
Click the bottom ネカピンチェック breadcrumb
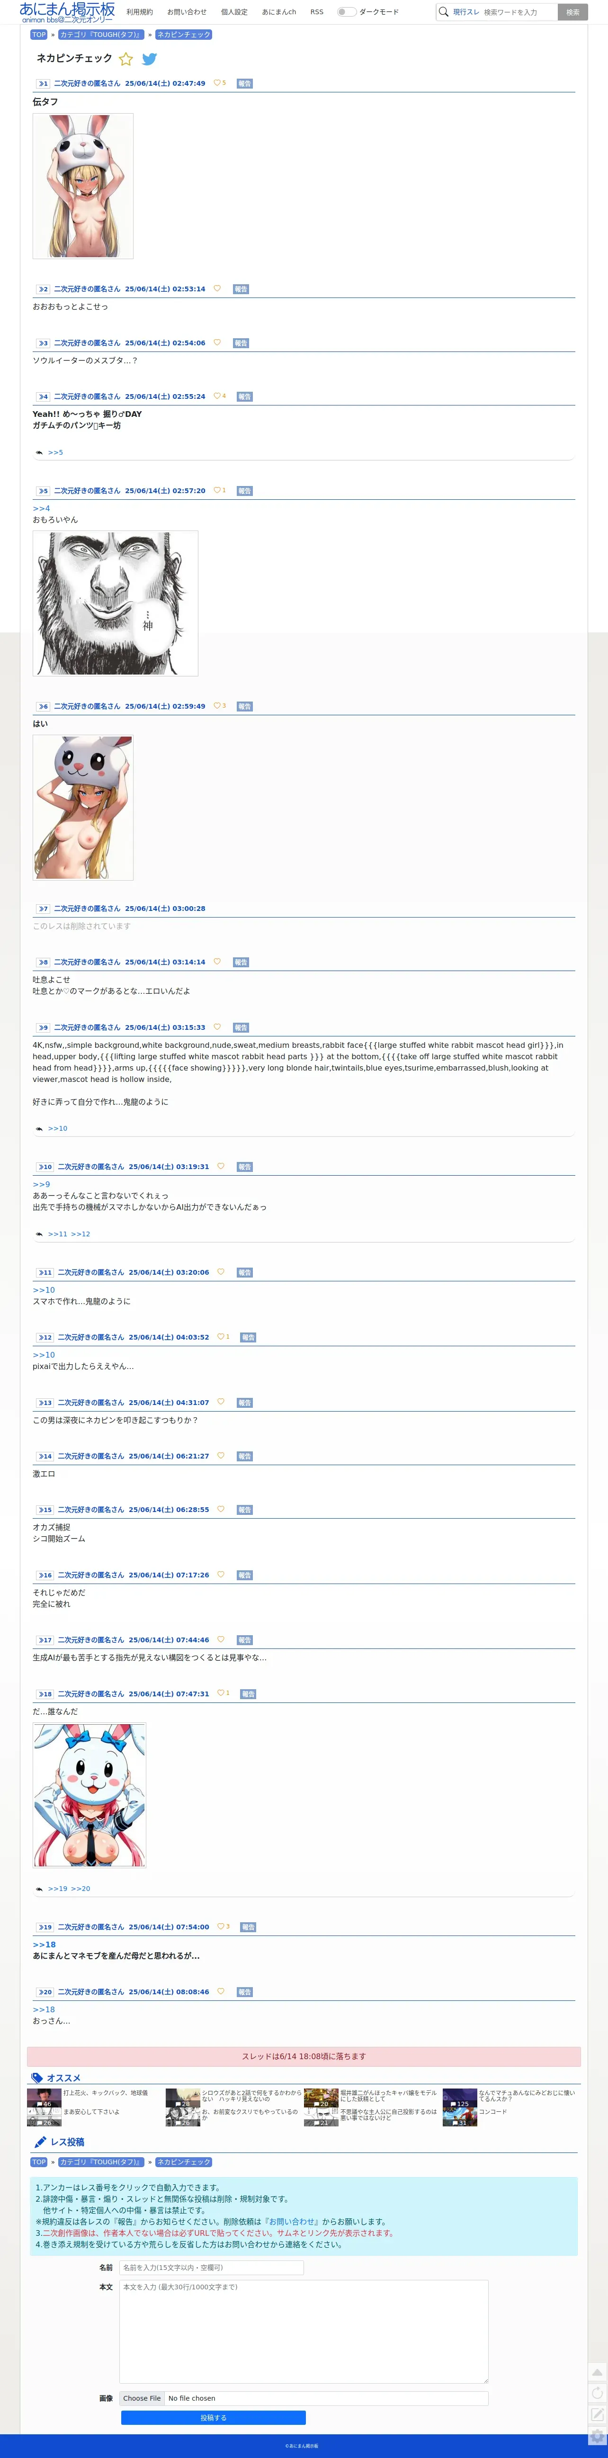coord(183,2161)
